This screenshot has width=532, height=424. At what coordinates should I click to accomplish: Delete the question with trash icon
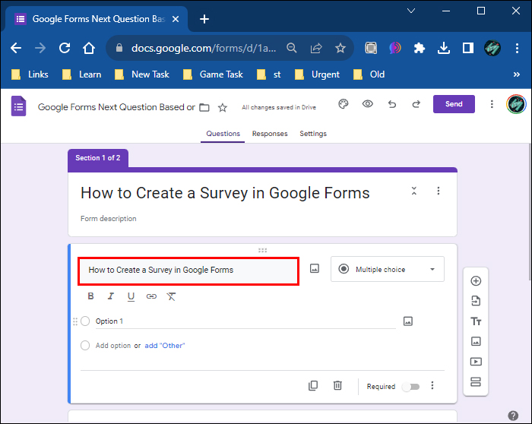click(x=337, y=386)
